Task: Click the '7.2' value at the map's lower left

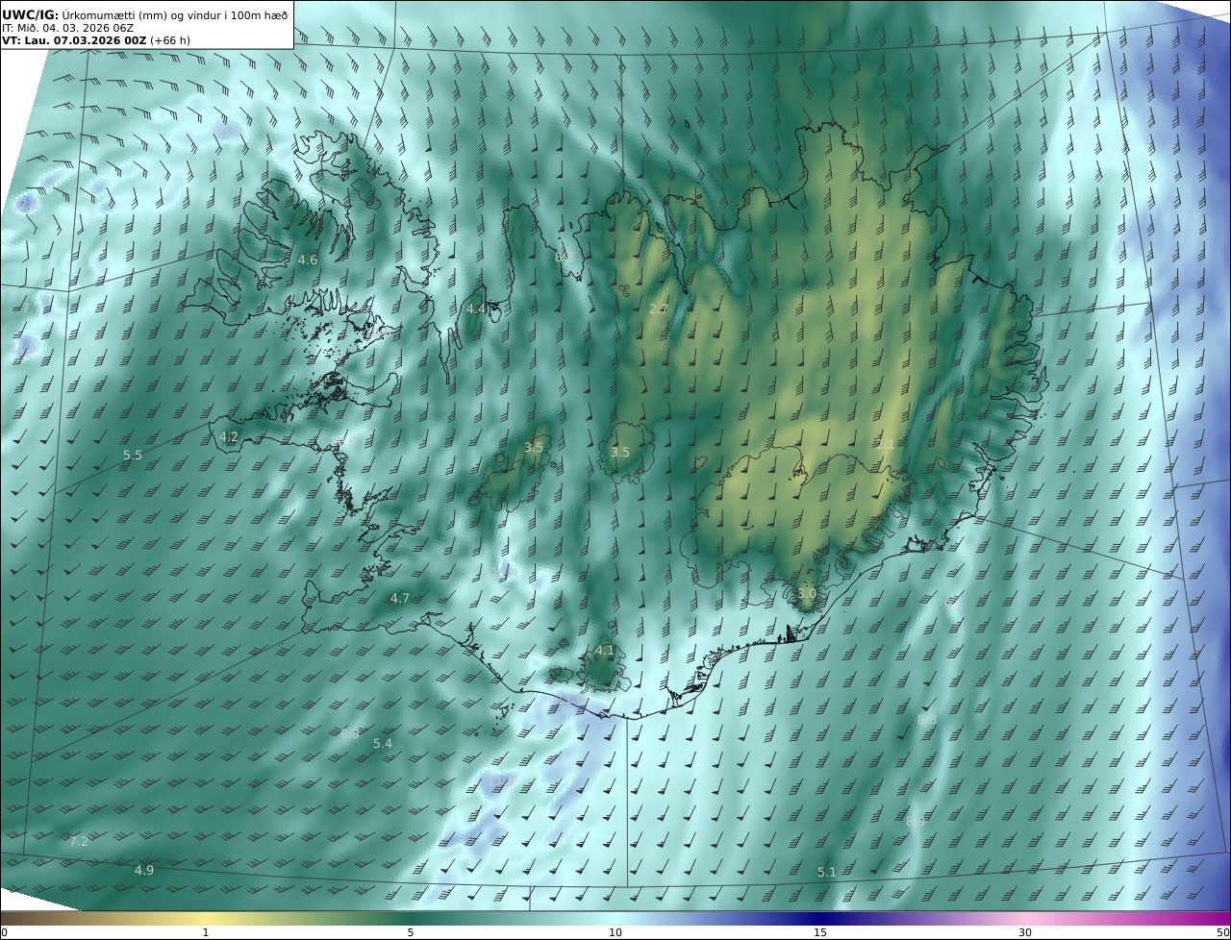Action: click(x=79, y=842)
